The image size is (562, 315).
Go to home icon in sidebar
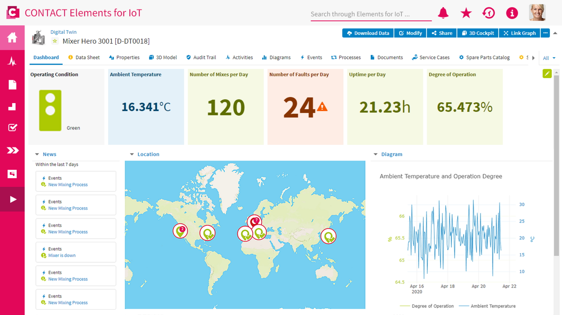point(12,37)
